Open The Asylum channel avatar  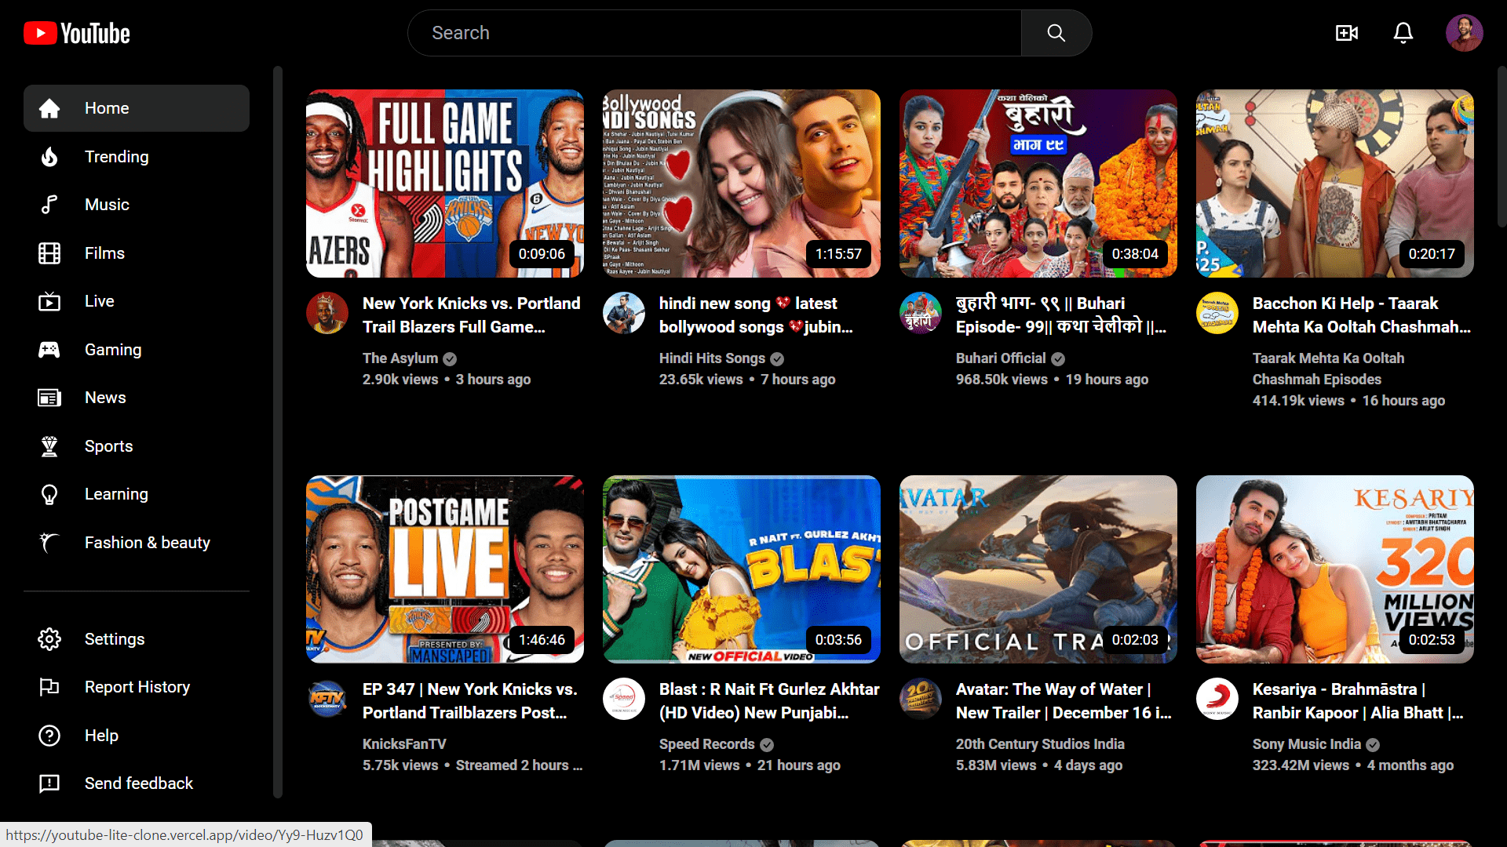pos(327,313)
